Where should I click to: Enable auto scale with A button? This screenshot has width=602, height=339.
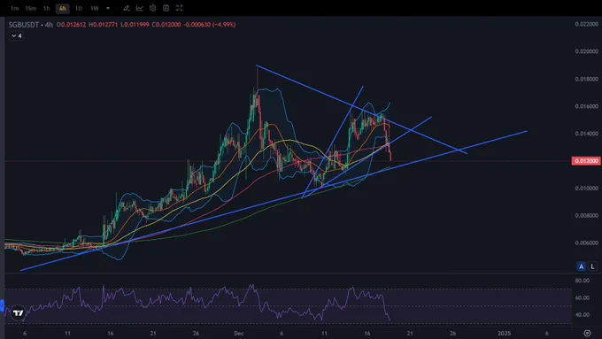tap(582, 266)
